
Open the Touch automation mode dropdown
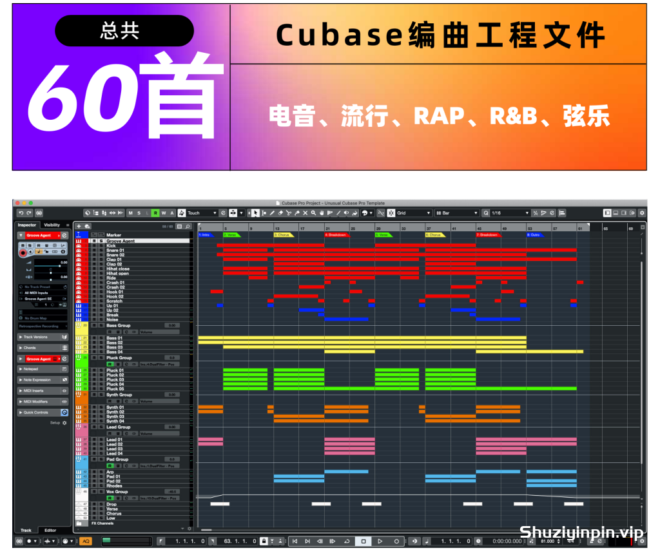click(x=202, y=213)
